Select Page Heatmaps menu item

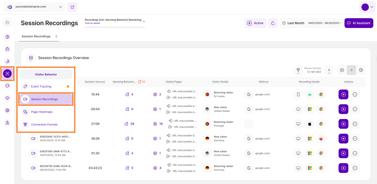coord(42,112)
